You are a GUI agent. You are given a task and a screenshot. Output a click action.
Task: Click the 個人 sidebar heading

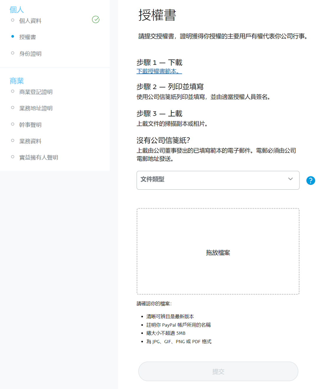tap(16, 10)
